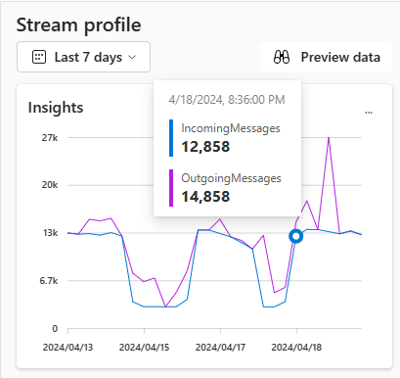Screen dimensions: 400x378
Task: Click the OutgoingMessages label in tooltip
Action: (231, 178)
